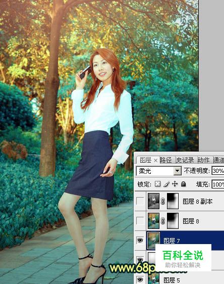Hide the 图层 5 layer
Image resolution: width=224 pixels, height=284 pixels.
point(140,279)
